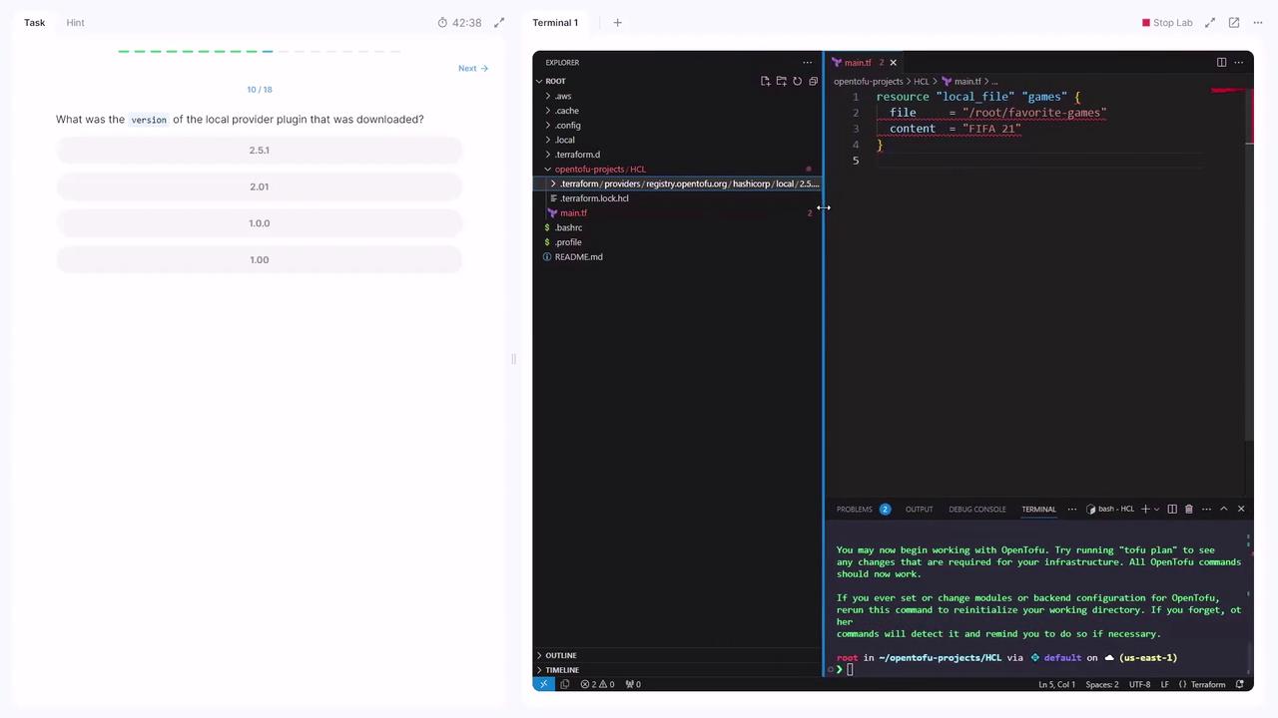Click the New File icon in Explorer
The height and width of the screenshot is (718, 1278).
pyautogui.click(x=765, y=81)
